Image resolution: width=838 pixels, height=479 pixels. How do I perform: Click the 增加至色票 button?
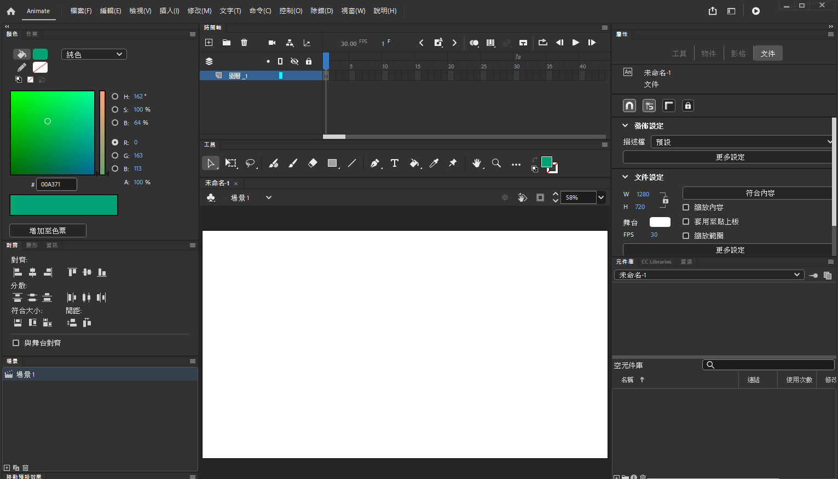pyautogui.click(x=48, y=231)
